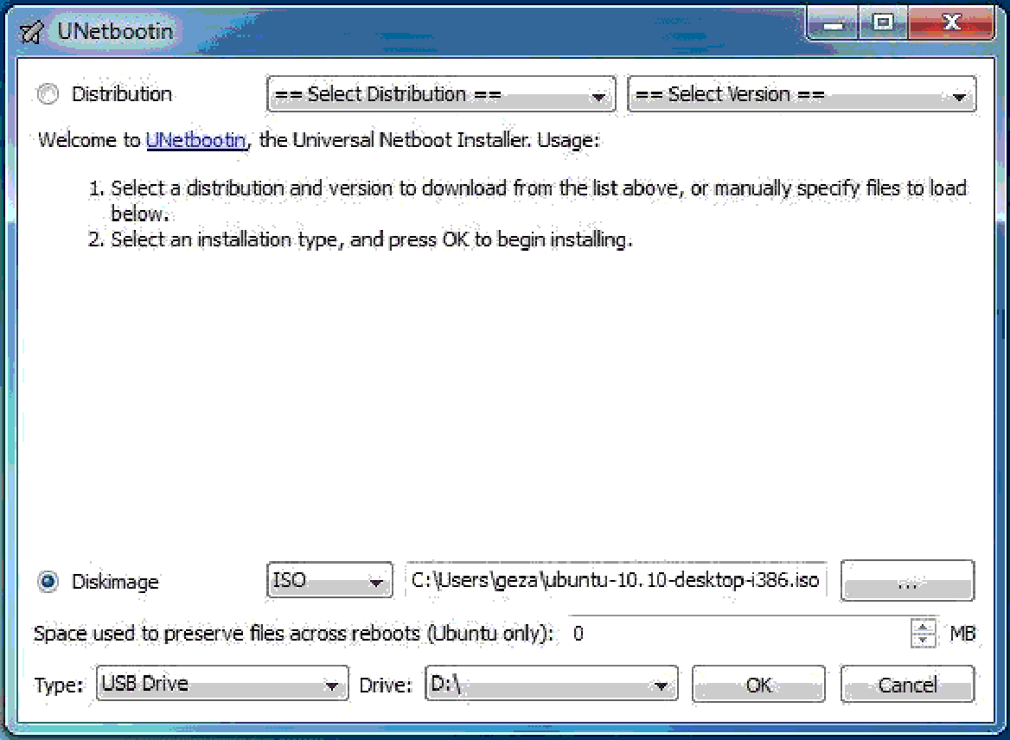Maximize the UNetbootin window
The image size is (1010, 740).
[x=883, y=23]
